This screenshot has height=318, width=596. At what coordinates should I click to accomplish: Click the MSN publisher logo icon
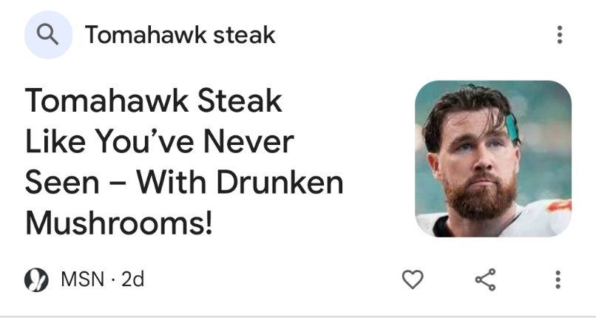36,280
